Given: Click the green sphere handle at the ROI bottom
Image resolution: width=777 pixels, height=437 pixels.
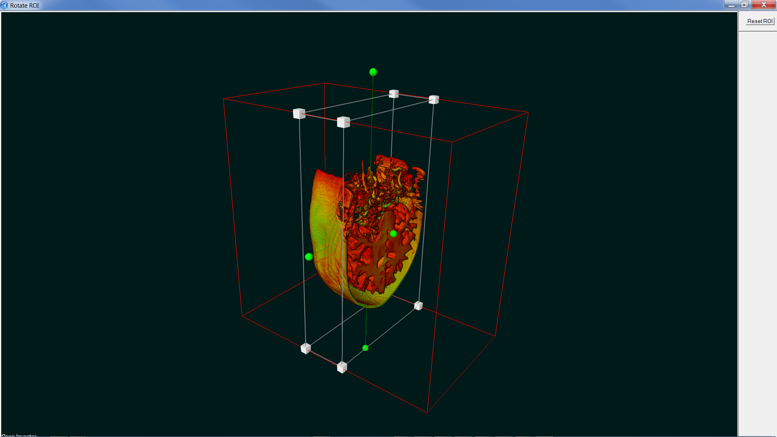Looking at the screenshot, I should click(365, 348).
